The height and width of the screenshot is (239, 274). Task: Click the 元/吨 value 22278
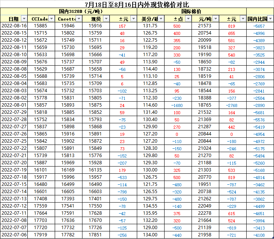click(205, 213)
